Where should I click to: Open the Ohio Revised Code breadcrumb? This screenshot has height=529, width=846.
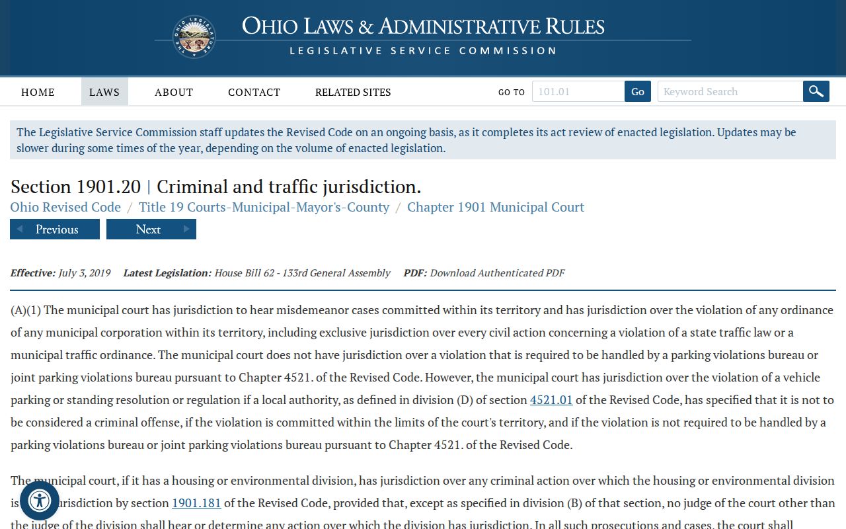coord(65,207)
